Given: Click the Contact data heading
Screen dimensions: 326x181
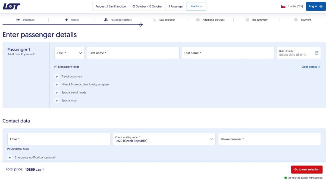Looking at the screenshot, I should pyautogui.click(x=16, y=121).
